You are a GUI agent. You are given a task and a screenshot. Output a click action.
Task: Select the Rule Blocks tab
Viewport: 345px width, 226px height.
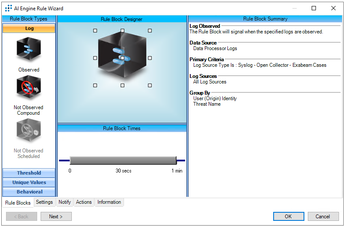18,202
